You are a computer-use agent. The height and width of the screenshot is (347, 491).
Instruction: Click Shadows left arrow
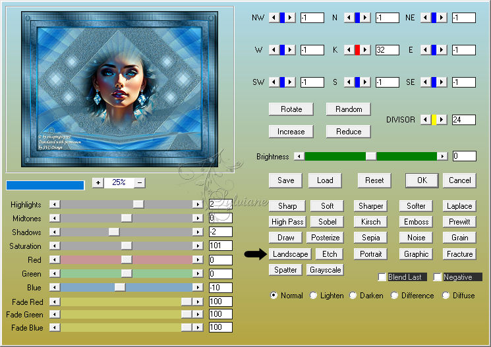(55, 232)
